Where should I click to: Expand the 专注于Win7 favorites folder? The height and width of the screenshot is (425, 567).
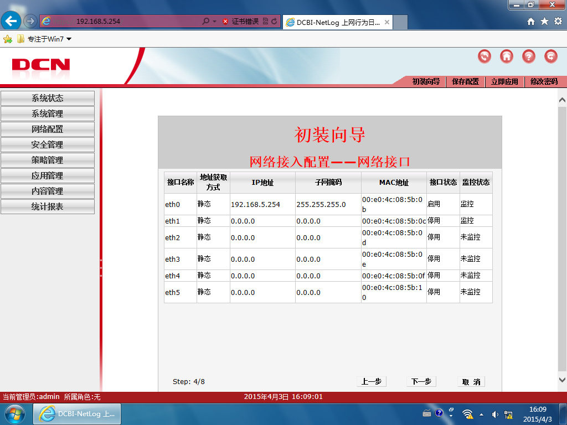click(x=44, y=39)
